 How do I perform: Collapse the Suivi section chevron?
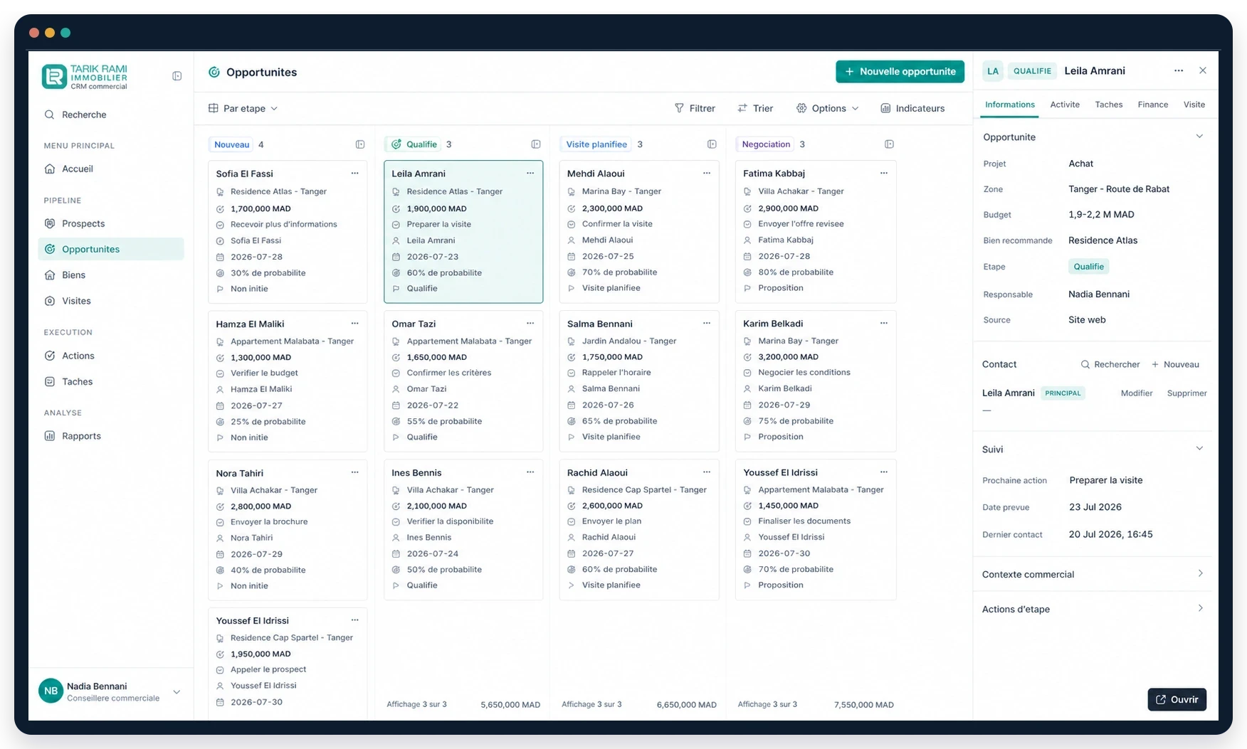pos(1199,449)
